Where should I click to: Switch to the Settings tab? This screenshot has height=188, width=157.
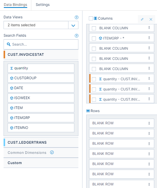[43, 5]
